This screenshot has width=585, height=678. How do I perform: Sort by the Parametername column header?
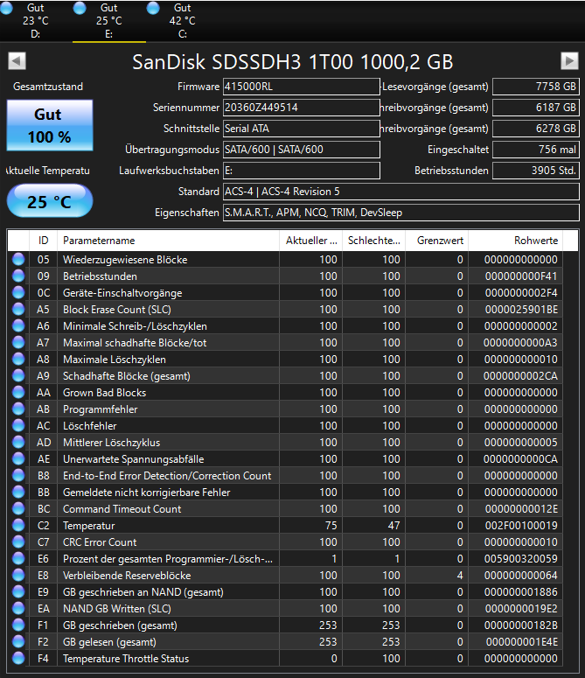tap(168, 241)
